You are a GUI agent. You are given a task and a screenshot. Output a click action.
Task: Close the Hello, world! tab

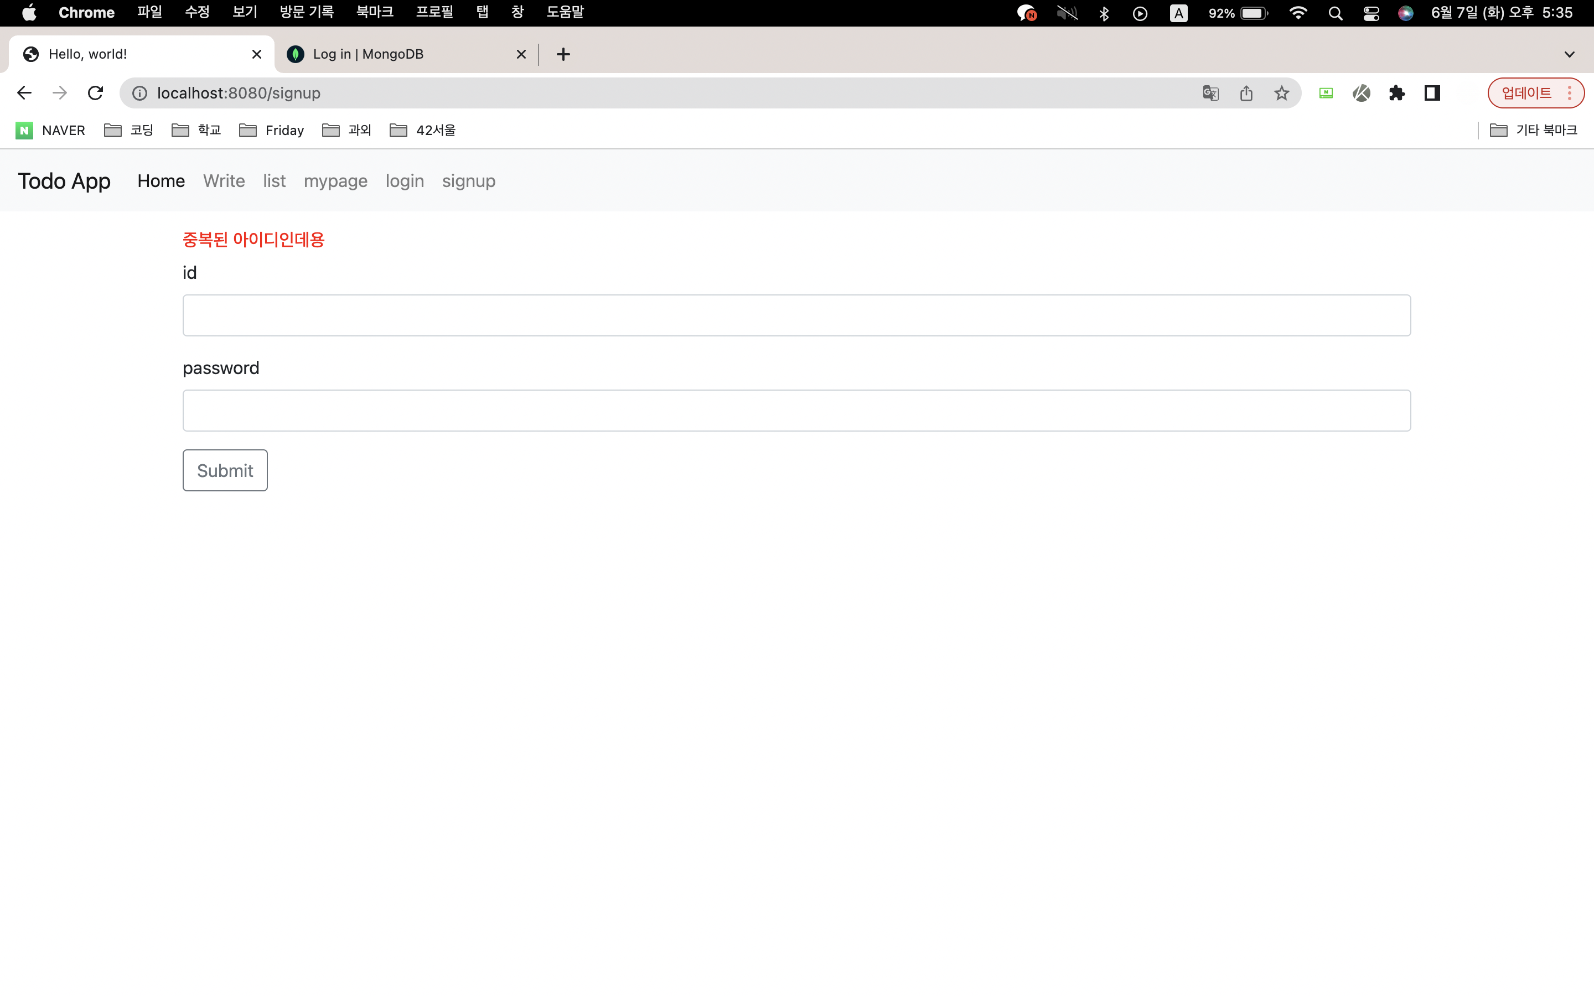click(x=257, y=54)
